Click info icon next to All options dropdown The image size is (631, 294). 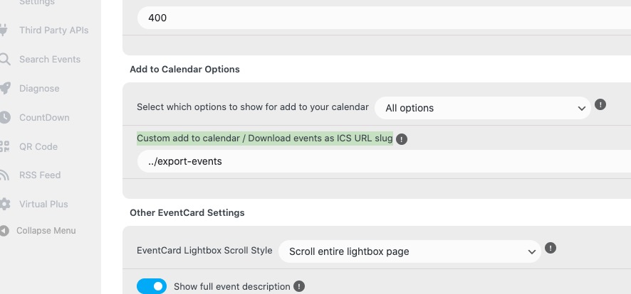click(600, 104)
